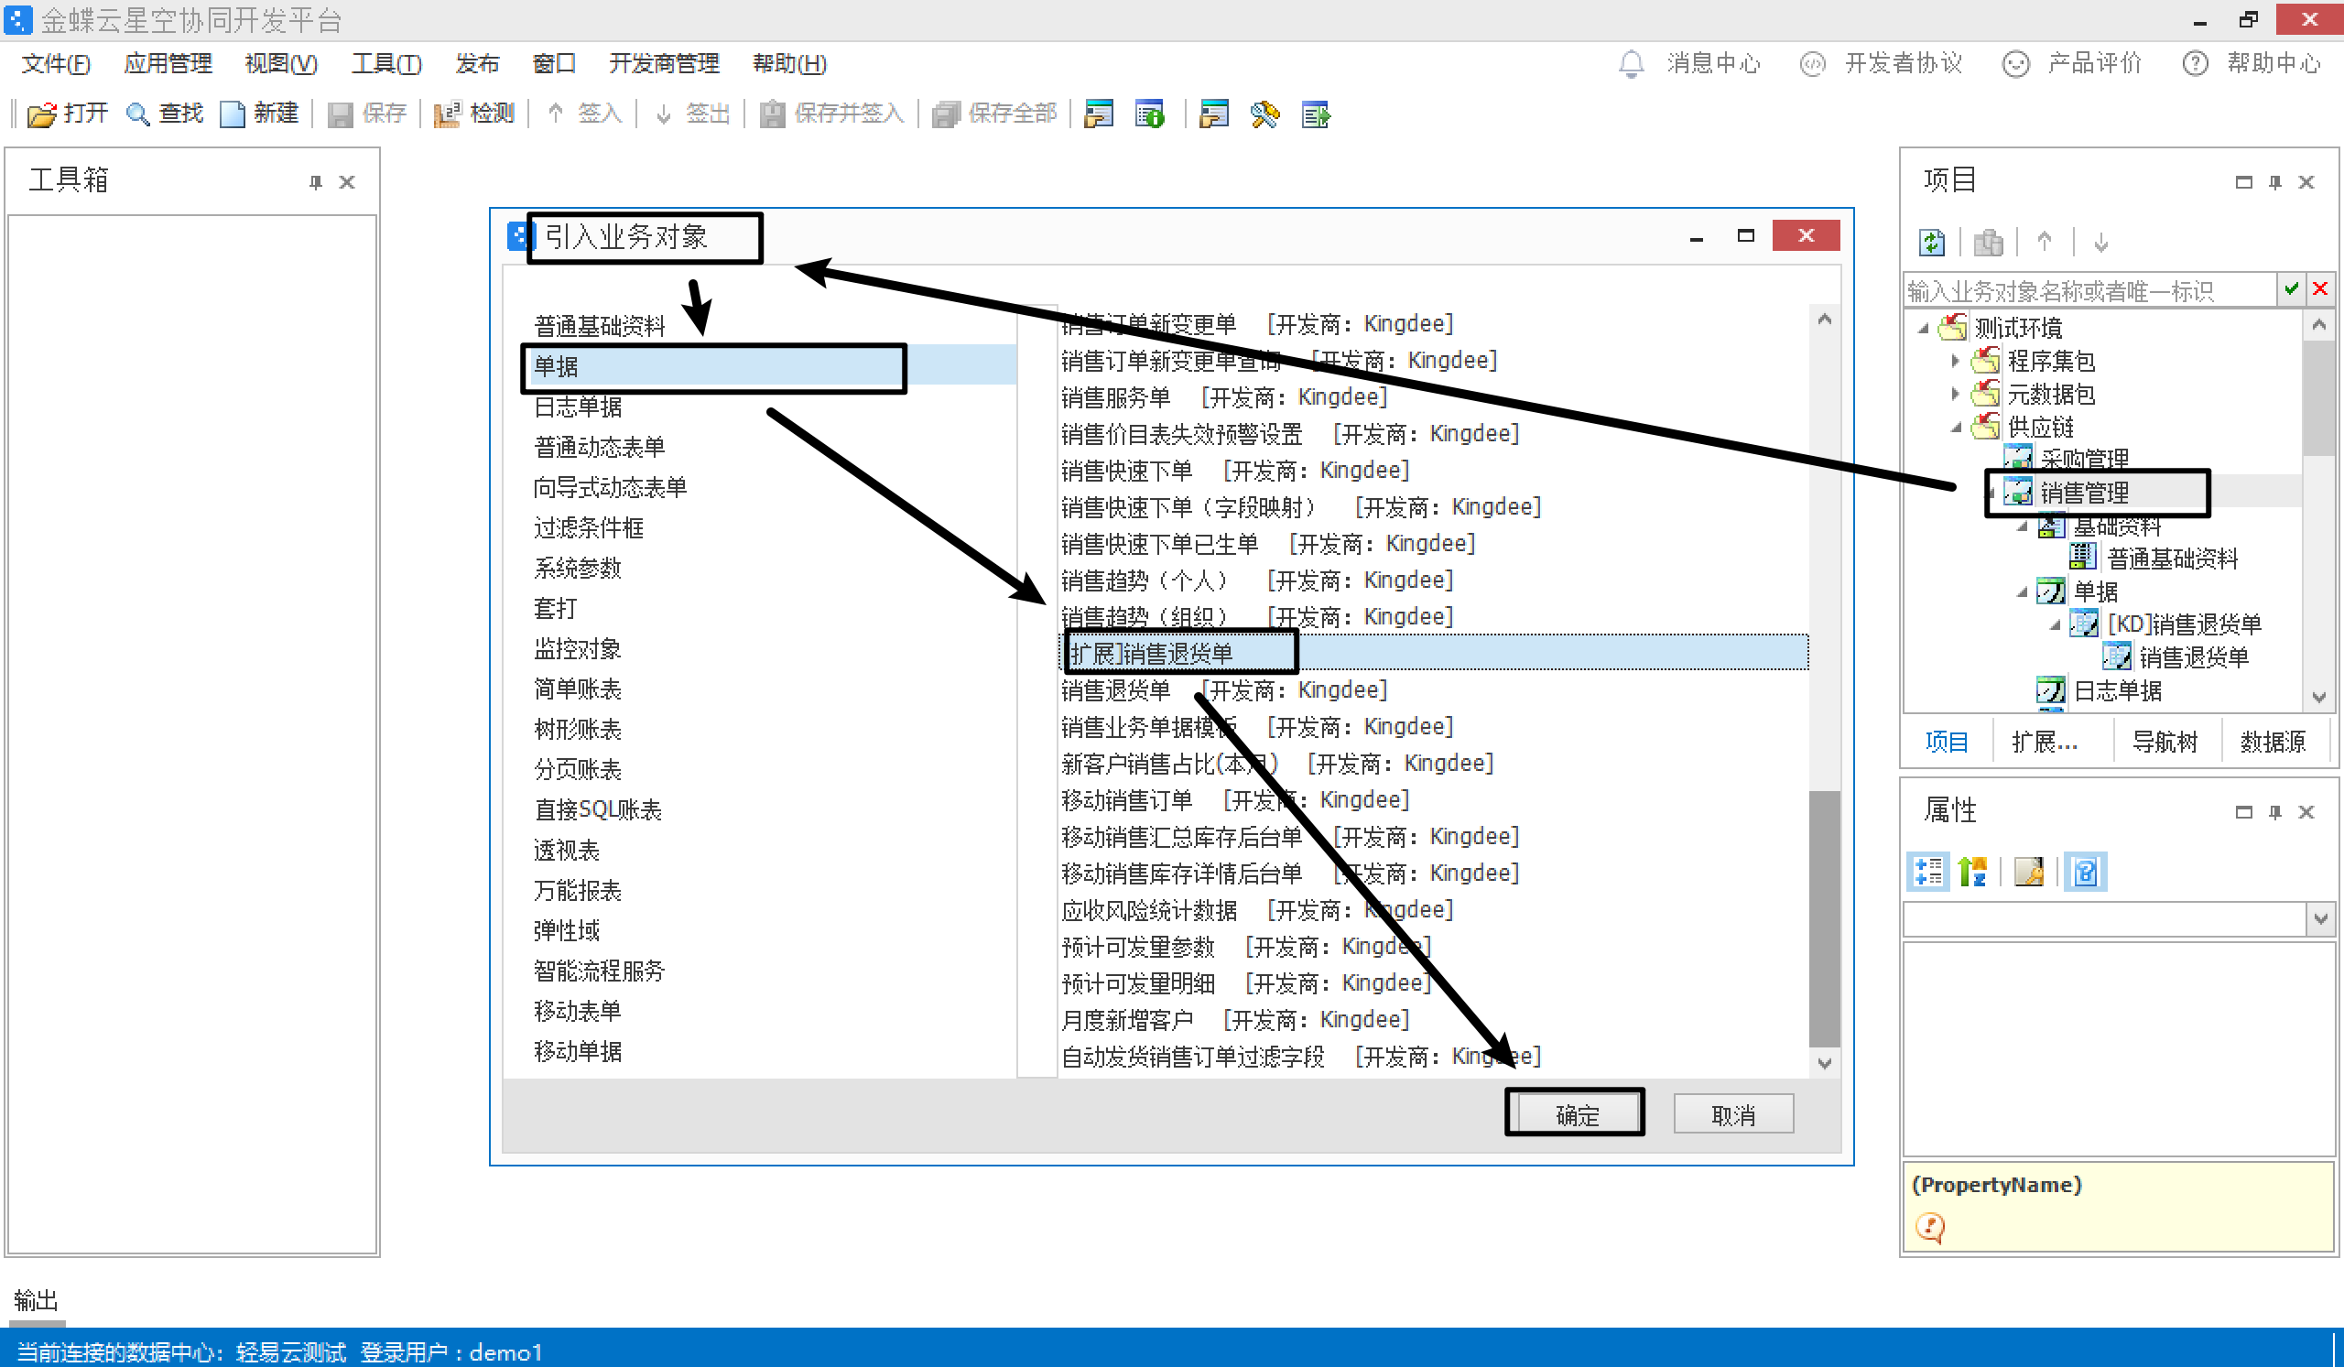The width and height of the screenshot is (2344, 1367).
Task: Select 普通基础资料 node in project tree
Action: (2172, 559)
